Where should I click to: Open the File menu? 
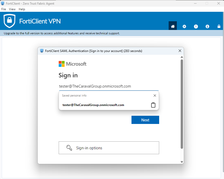[x=4, y=9]
